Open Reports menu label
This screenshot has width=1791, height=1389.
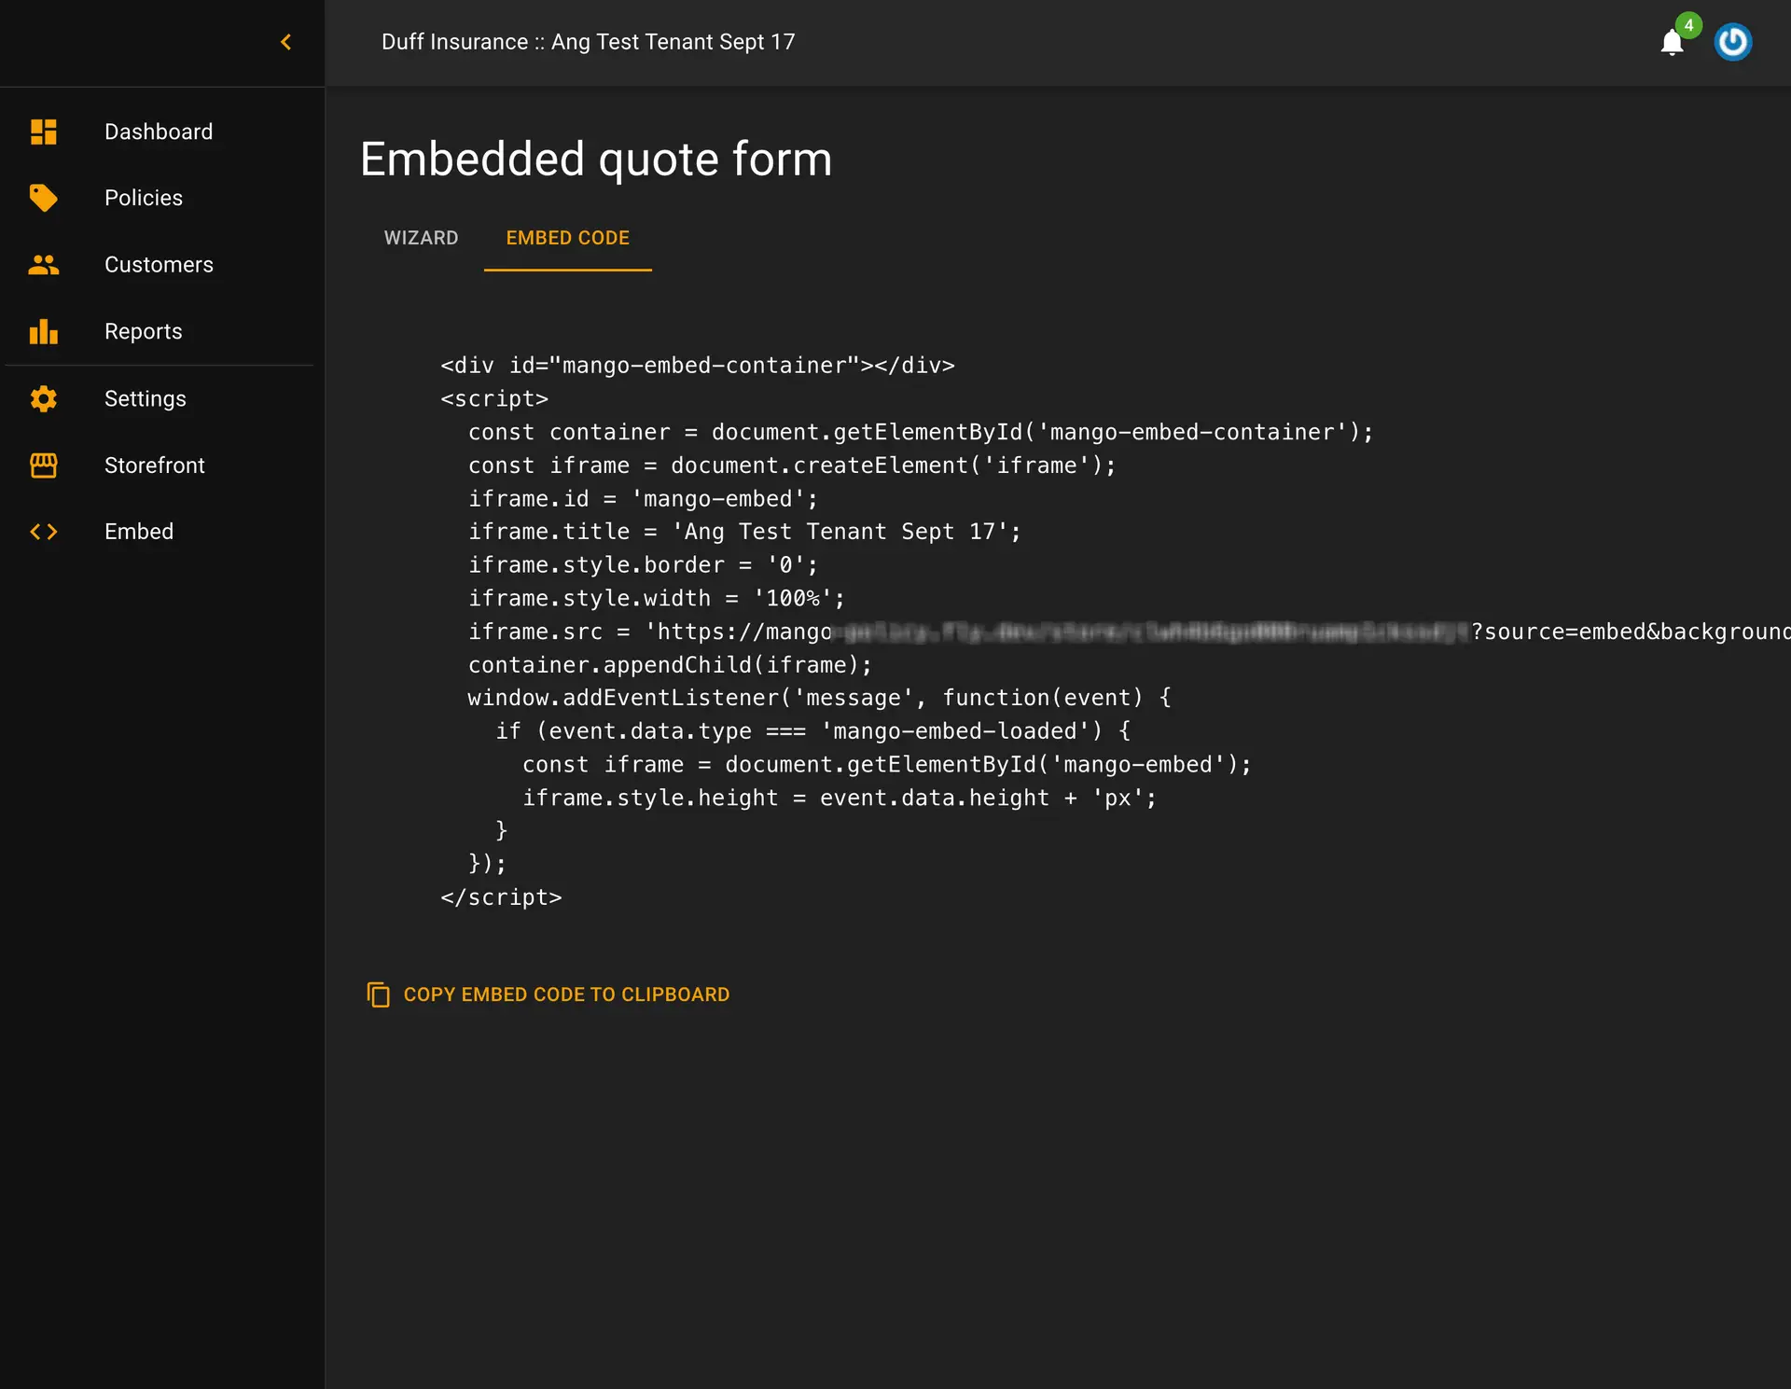point(143,331)
